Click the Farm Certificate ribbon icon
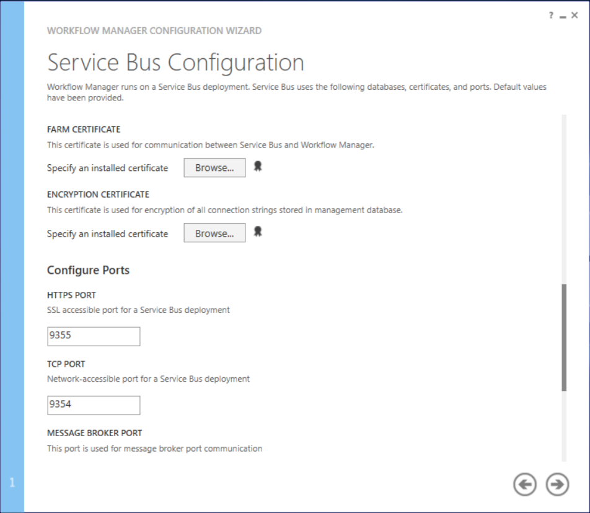590x513 pixels. [x=258, y=167]
